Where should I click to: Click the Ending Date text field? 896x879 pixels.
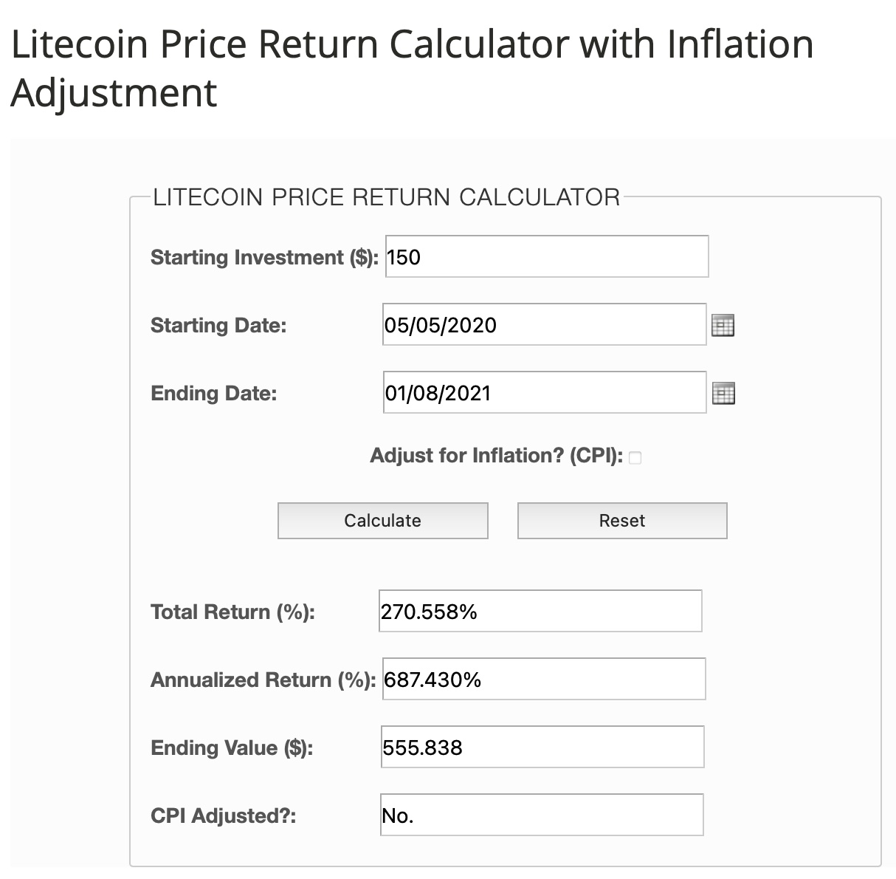[x=544, y=393]
